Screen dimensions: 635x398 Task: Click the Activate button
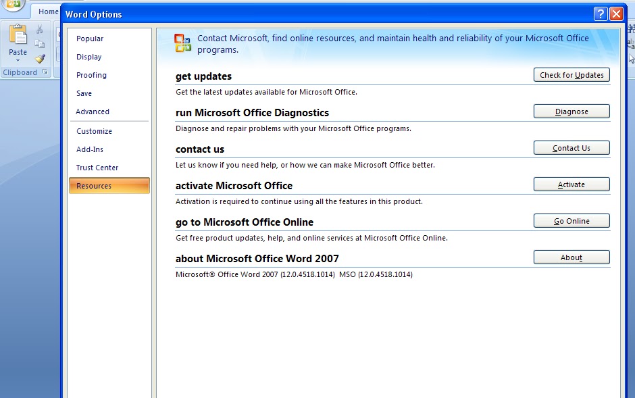click(x=571, y=184)
